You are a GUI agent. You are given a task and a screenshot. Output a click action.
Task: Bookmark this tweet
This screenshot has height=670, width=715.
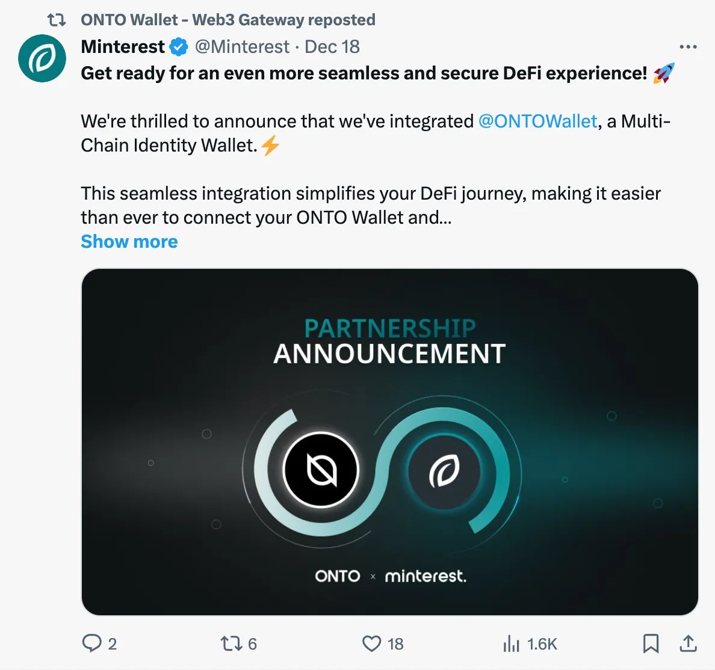(x=651, y=644)
